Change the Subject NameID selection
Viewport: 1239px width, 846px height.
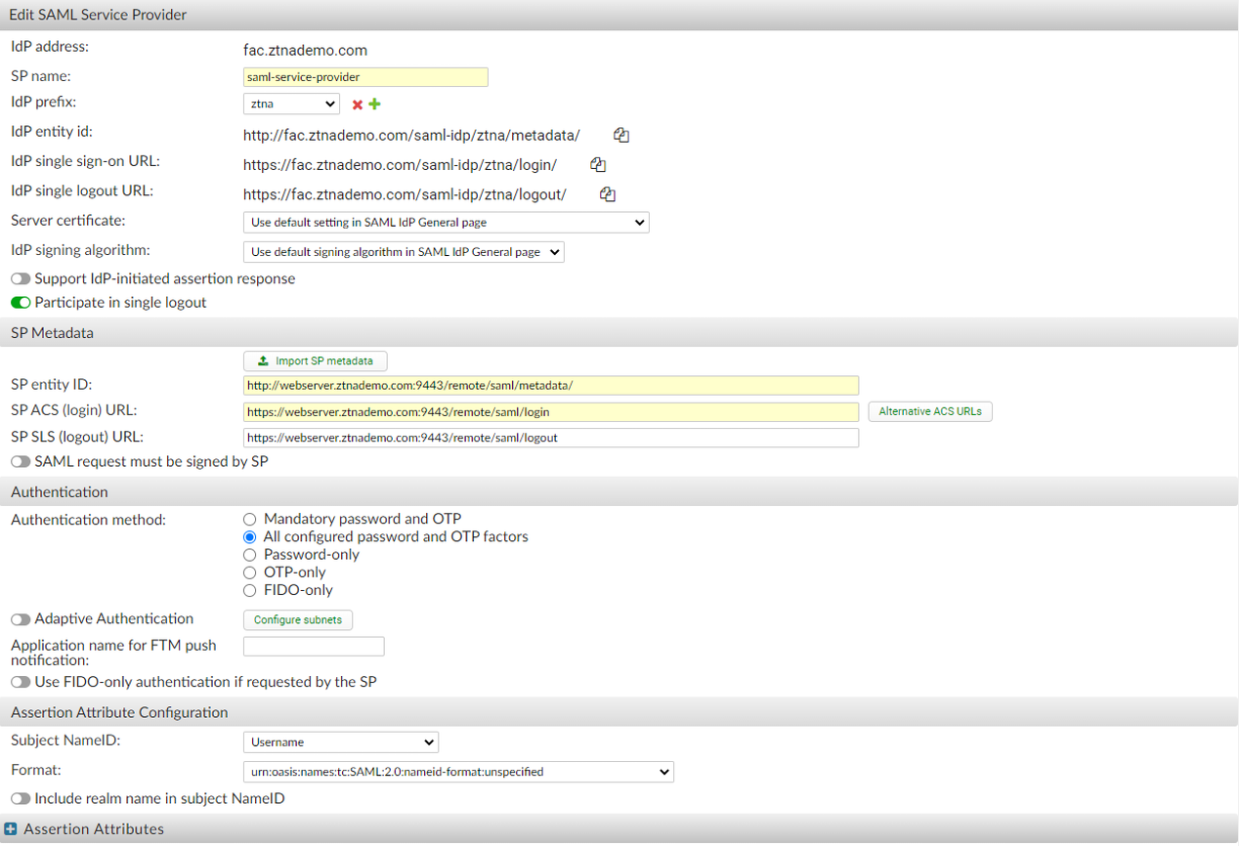point(340,741)
